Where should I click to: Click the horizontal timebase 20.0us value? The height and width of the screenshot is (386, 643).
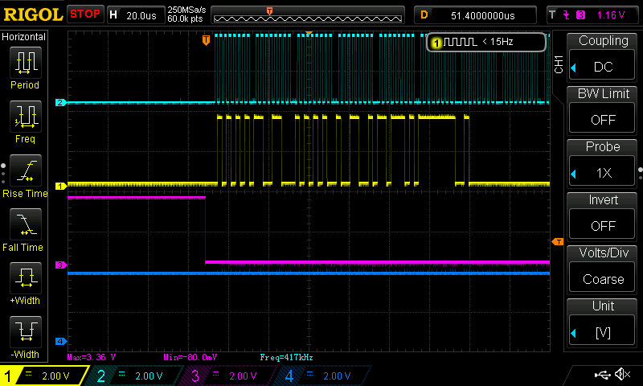click(141, 15)
